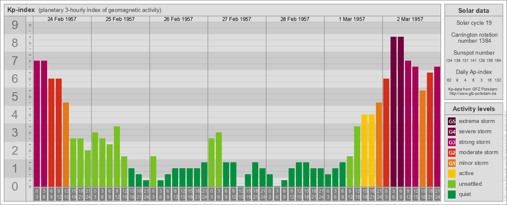Screen dimensions: 507x205
Task: Click the 'Activity levels' panel heading
Action: coord(474,109)
